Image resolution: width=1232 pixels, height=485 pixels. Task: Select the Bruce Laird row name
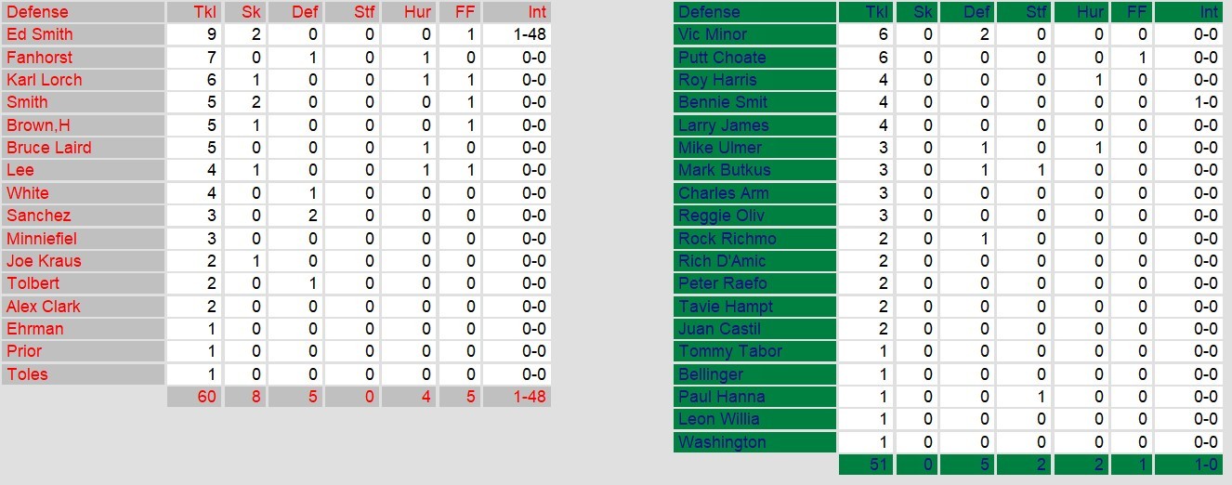[48, 148]
